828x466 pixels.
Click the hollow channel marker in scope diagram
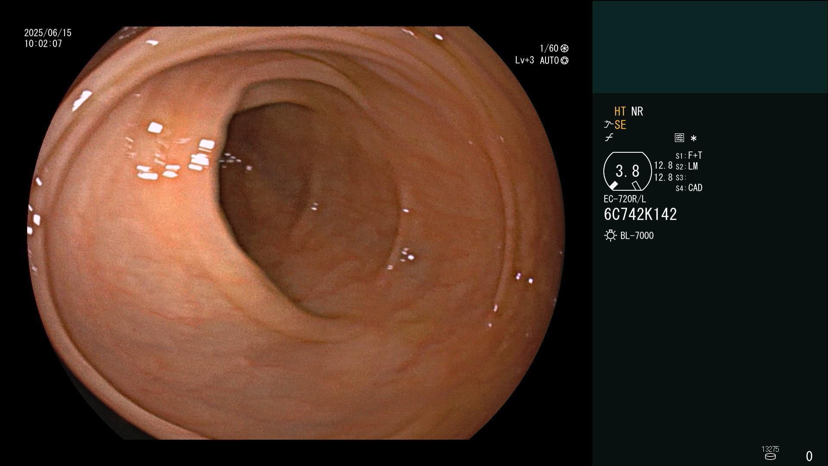click(636, 186)
